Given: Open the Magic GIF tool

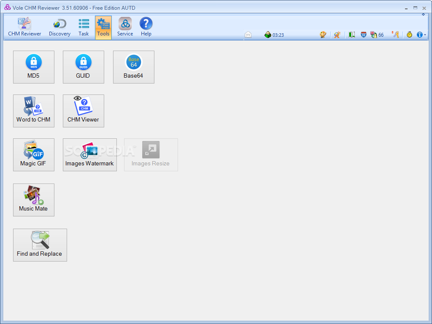Looking at the screenshot, I should pos(34,155).
